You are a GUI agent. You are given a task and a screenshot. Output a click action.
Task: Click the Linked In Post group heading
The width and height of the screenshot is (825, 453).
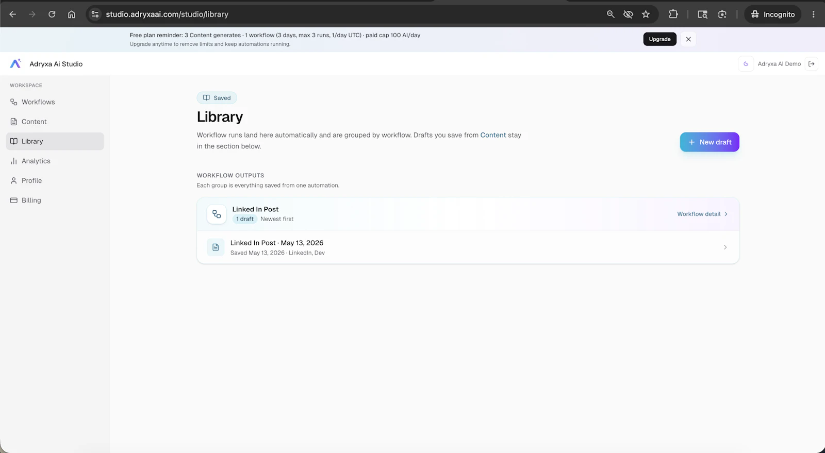tap(255, 209)
